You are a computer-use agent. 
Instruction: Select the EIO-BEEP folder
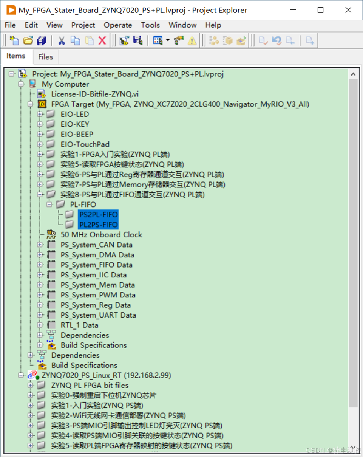tap(77, 134)
